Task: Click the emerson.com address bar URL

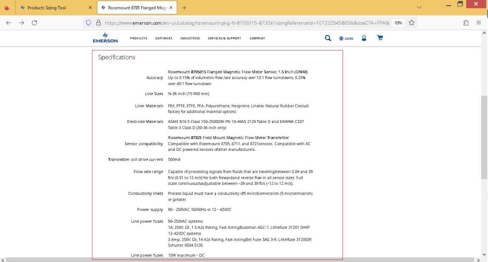Action: [247, 23]
